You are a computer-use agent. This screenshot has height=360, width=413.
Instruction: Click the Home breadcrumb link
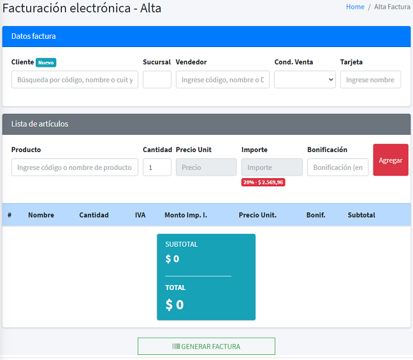click(x=355, y=7)
